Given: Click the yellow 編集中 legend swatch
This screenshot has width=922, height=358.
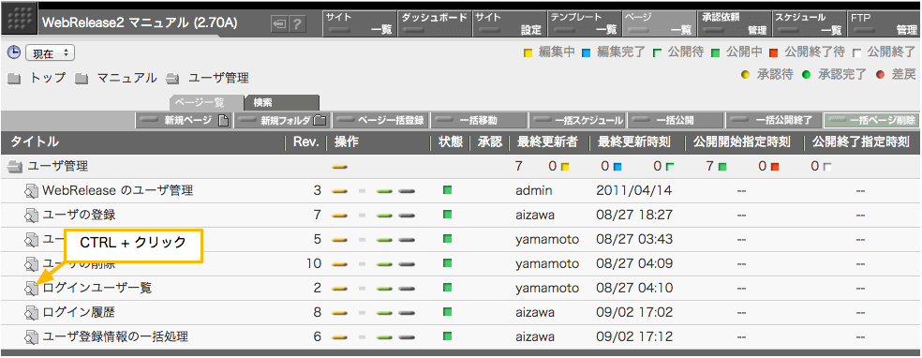Looking at the screenshot, I should pyautogui.click(x=528, y=53).
